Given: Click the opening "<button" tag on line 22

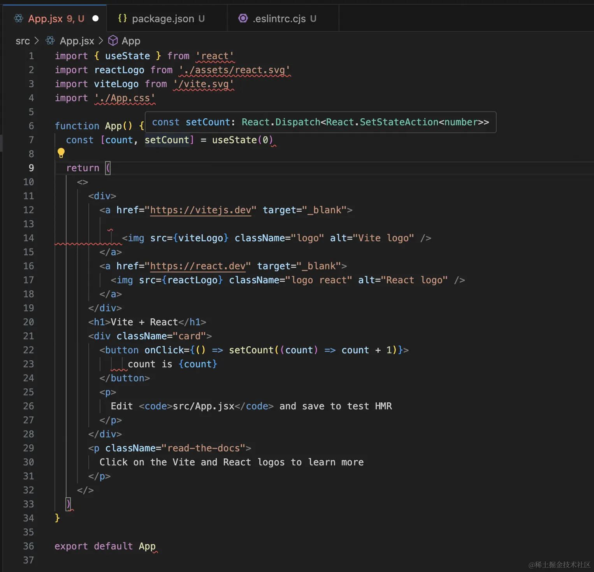Looking at the screenshot, I should click(119, 350).
